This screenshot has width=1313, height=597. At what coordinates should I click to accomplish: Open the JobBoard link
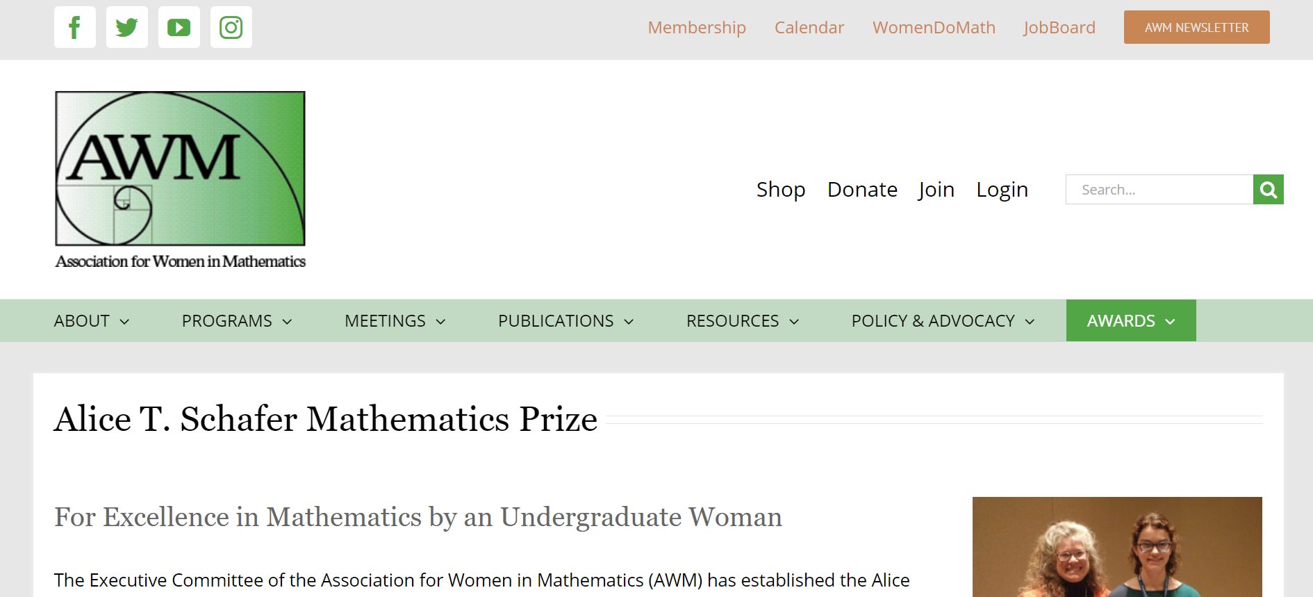pos(1059,28)
